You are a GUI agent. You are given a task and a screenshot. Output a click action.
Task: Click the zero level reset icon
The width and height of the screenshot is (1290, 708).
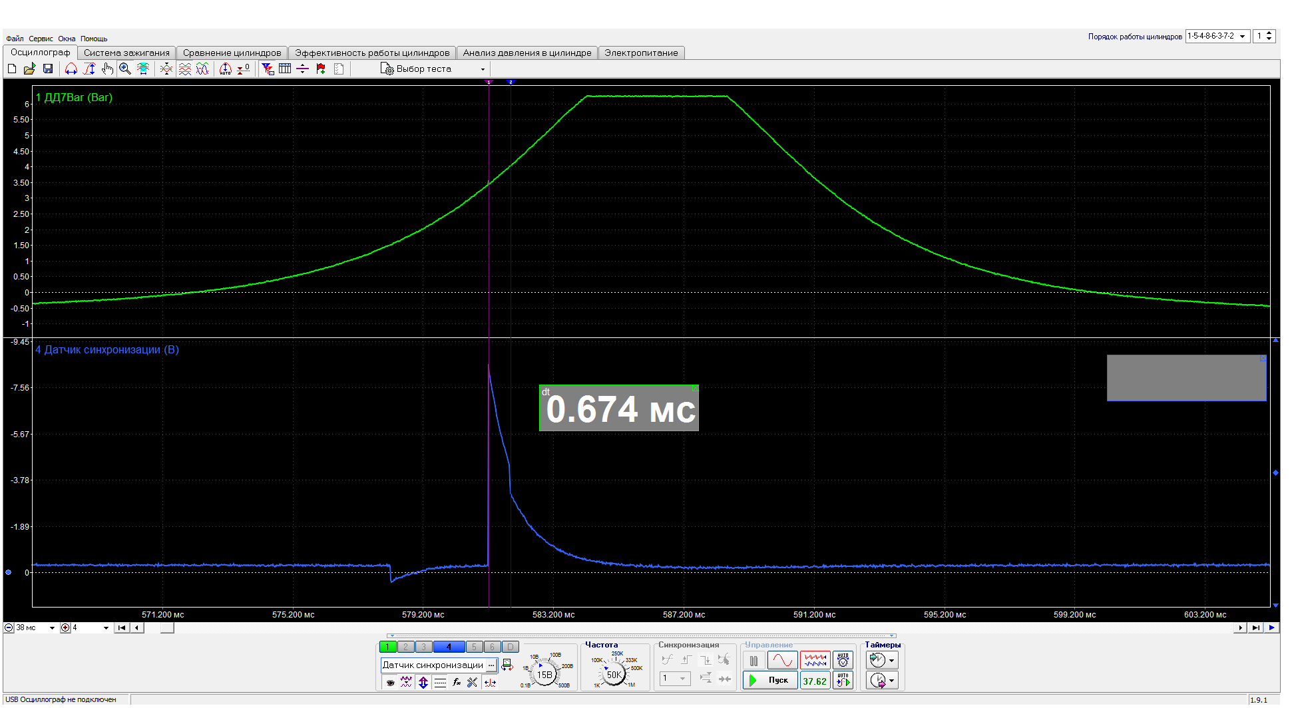244,69
